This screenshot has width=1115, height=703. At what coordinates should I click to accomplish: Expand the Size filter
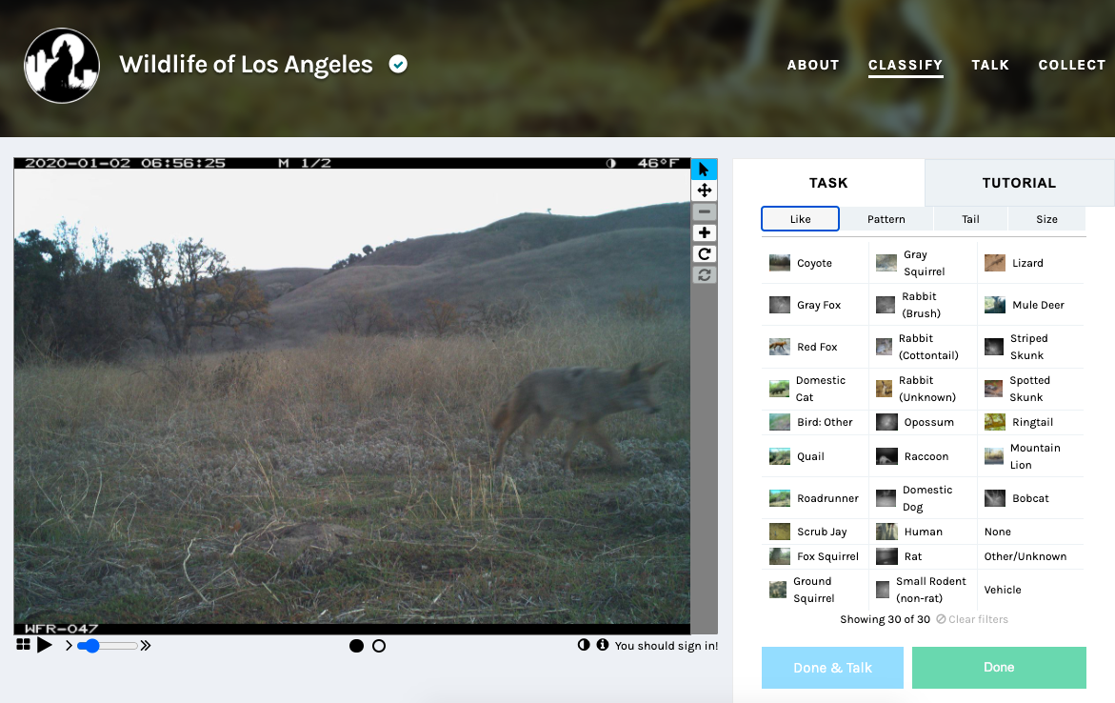(x=1046, y=219)
